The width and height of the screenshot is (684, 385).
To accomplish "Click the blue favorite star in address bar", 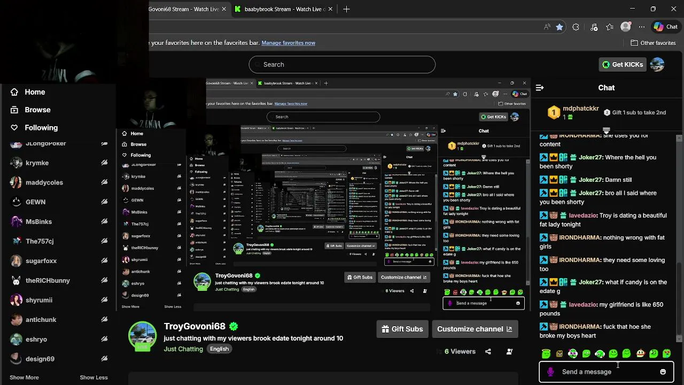I will 559,27.
